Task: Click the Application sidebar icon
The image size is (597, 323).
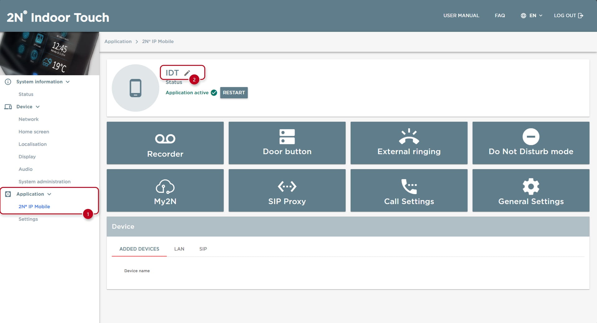Action: click(x=8, y=194)
